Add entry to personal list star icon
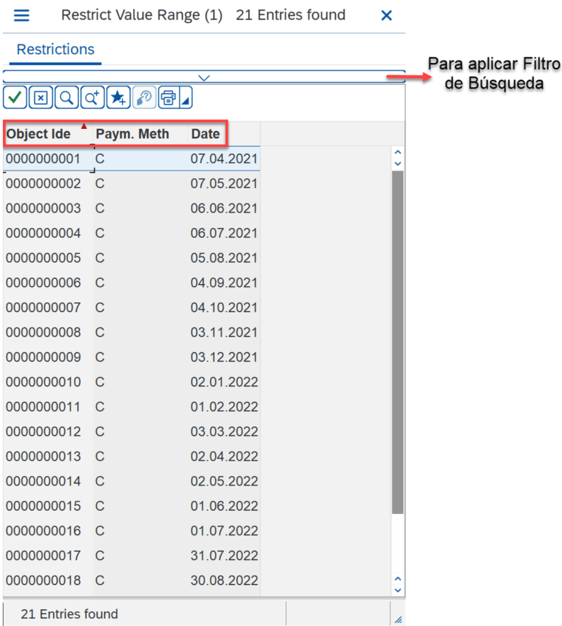The image size is (562, 626). (118, 97)
